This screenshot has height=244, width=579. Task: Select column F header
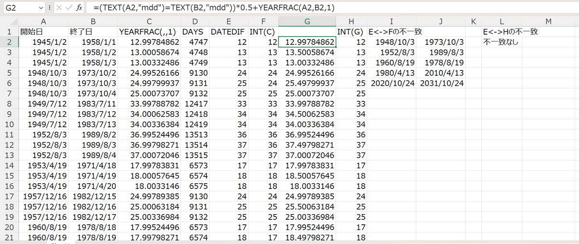click(263, 21)
